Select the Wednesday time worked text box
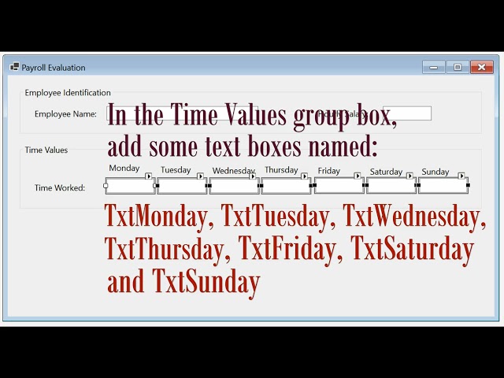This screenshot has width=504, height=378. (x=235, y=186)
